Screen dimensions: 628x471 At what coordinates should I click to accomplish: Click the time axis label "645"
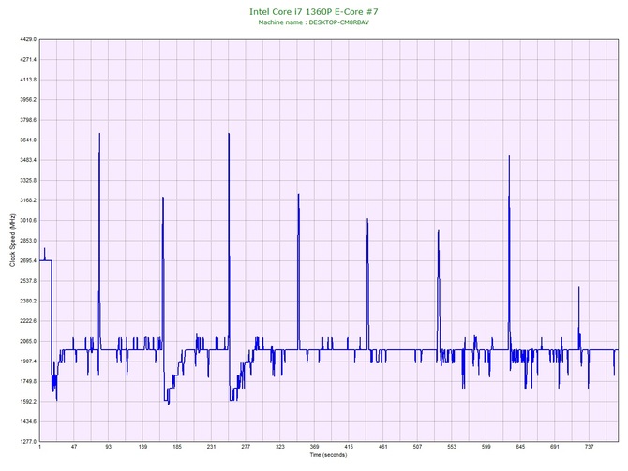[x=520, y=447]
